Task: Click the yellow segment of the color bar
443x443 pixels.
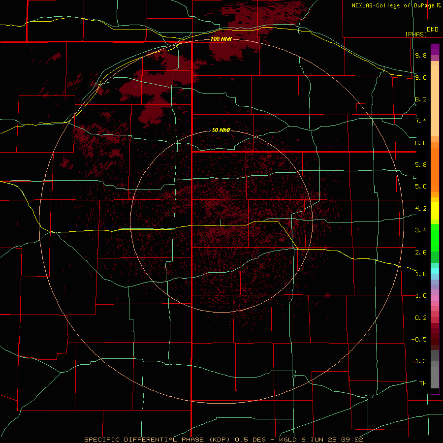Action: coord(435,211)
